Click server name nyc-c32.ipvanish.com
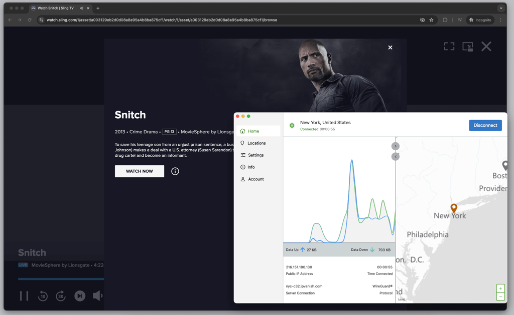 [x=304, y=286]
